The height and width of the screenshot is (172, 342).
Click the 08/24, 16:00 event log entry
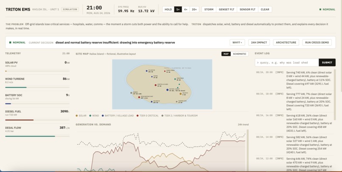click(x=294, y=123)
